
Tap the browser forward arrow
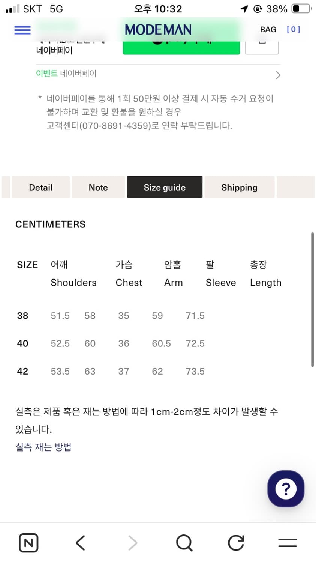(133, 543)
